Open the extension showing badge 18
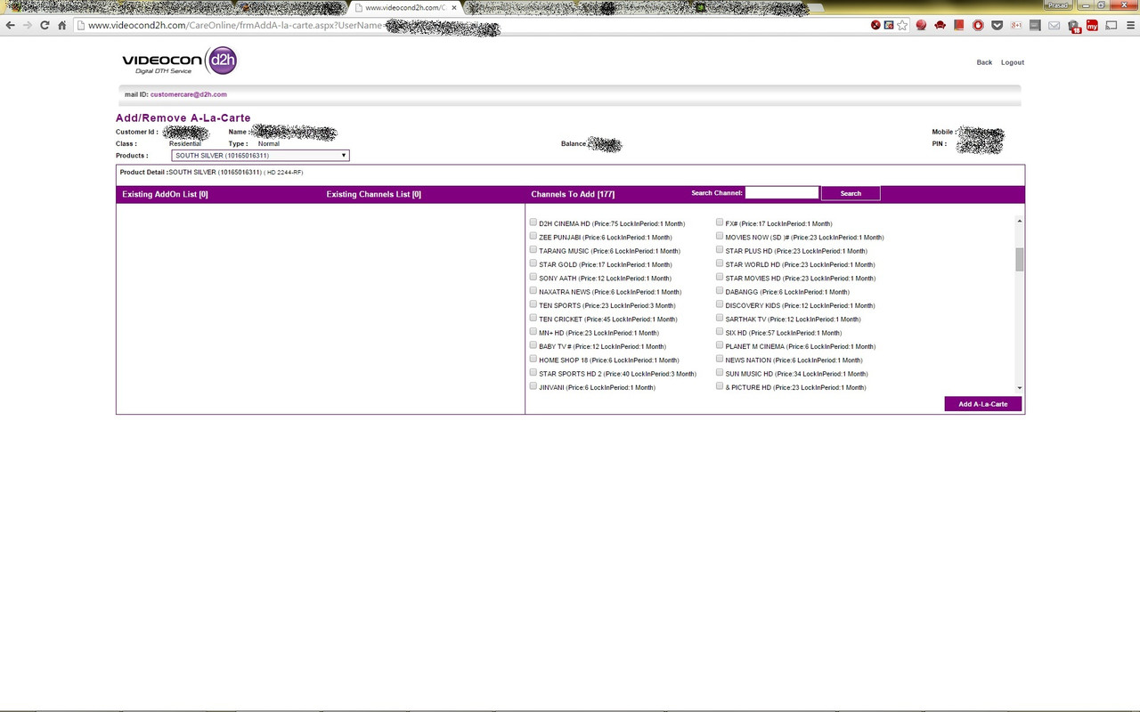 point(1074,27)
